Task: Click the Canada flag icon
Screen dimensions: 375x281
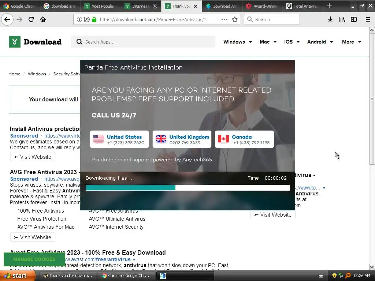Action: pos(223,139)
